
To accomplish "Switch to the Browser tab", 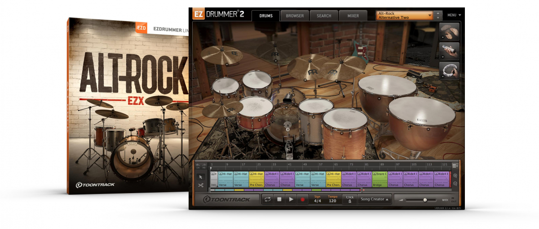I will 295,16.
